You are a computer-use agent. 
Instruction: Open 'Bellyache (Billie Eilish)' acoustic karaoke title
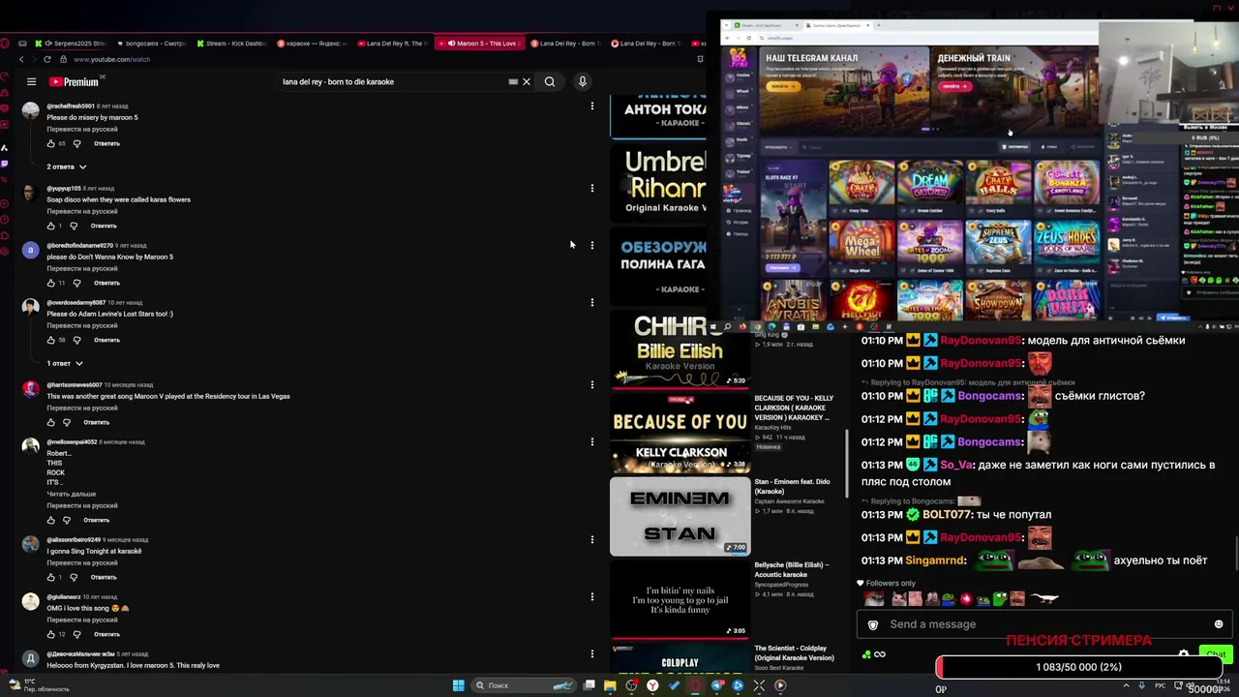(x=792, y=569)
